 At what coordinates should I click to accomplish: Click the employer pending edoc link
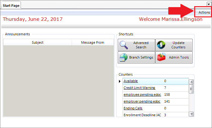pos(142,101)
